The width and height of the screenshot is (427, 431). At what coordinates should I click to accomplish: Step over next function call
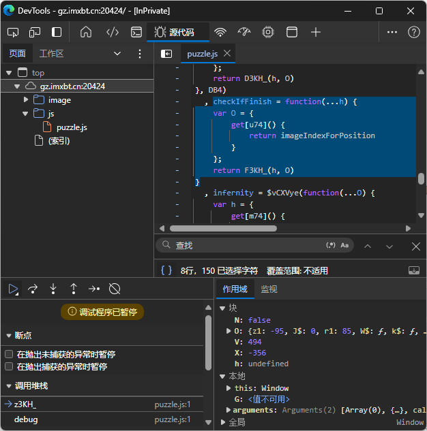33,289
